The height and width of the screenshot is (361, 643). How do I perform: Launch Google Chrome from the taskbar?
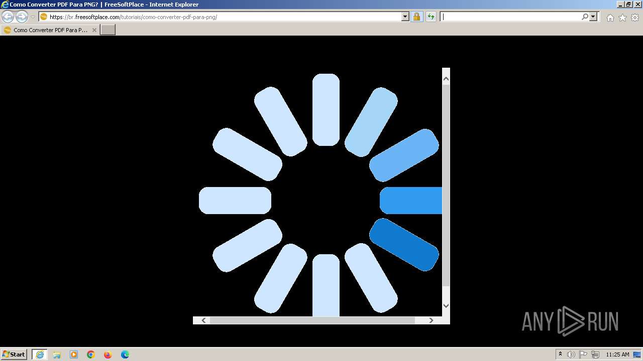pyautogui.click(x=91, y=354)
